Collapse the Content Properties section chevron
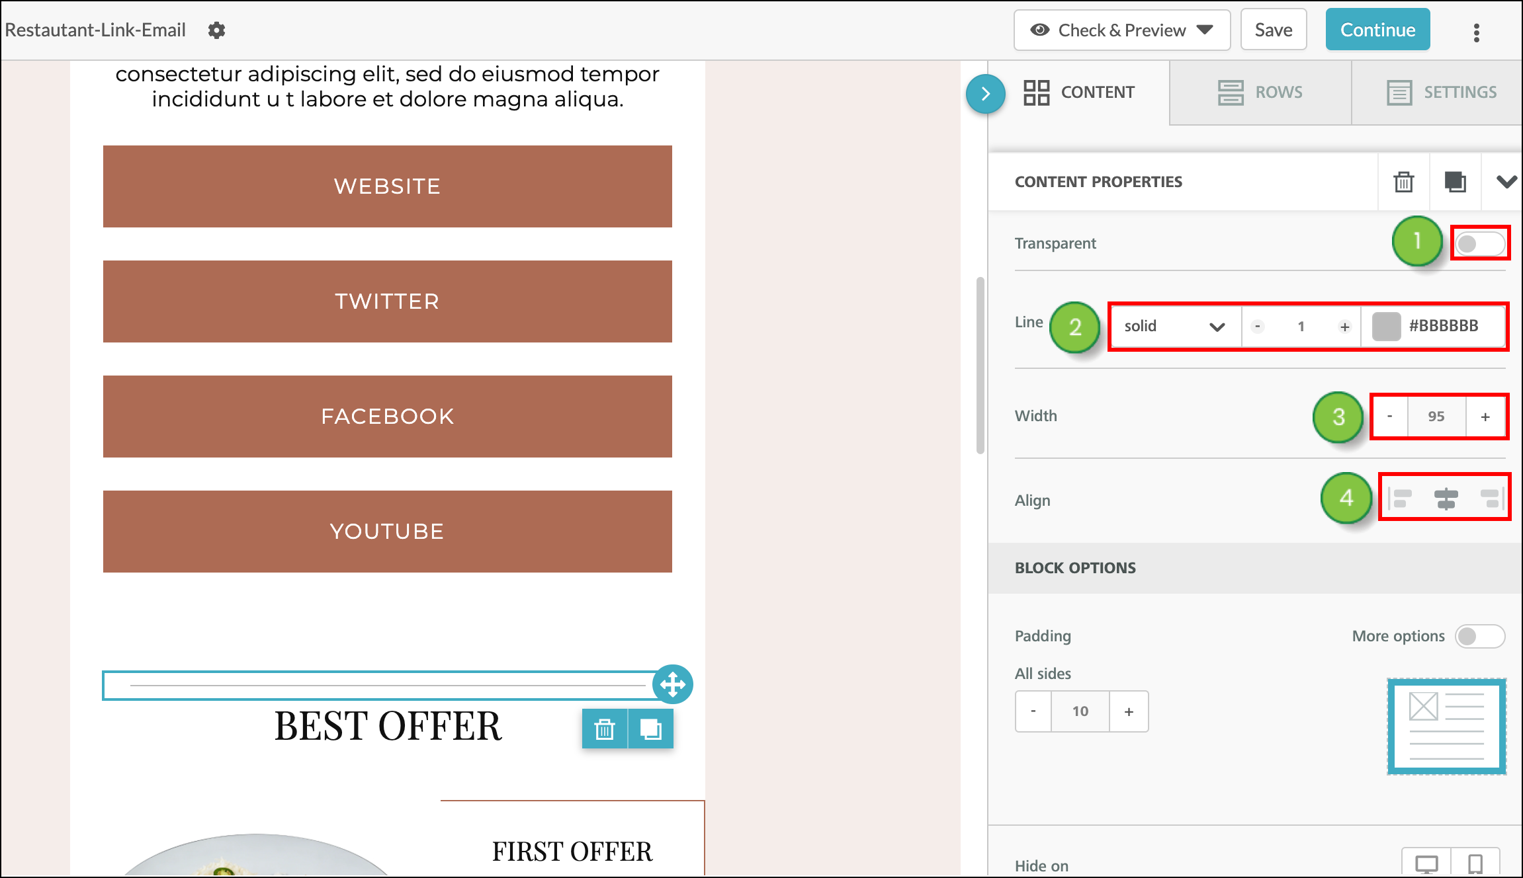Viewport: 1523px width, 878px height. point(1506,182)
